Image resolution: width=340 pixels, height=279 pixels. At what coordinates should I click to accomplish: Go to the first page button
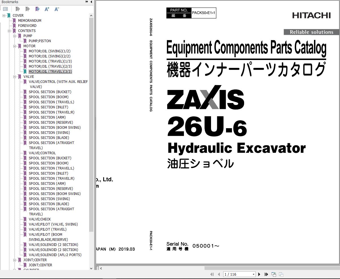(212, 274)
